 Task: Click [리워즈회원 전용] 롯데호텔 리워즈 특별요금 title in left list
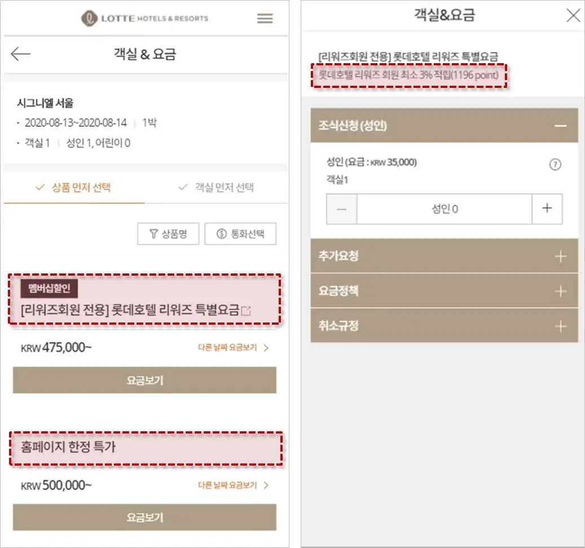[130, 310]
